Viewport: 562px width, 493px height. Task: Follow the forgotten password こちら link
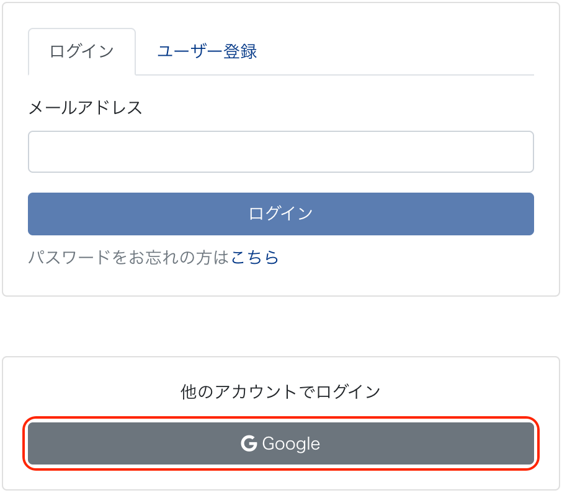255,258
